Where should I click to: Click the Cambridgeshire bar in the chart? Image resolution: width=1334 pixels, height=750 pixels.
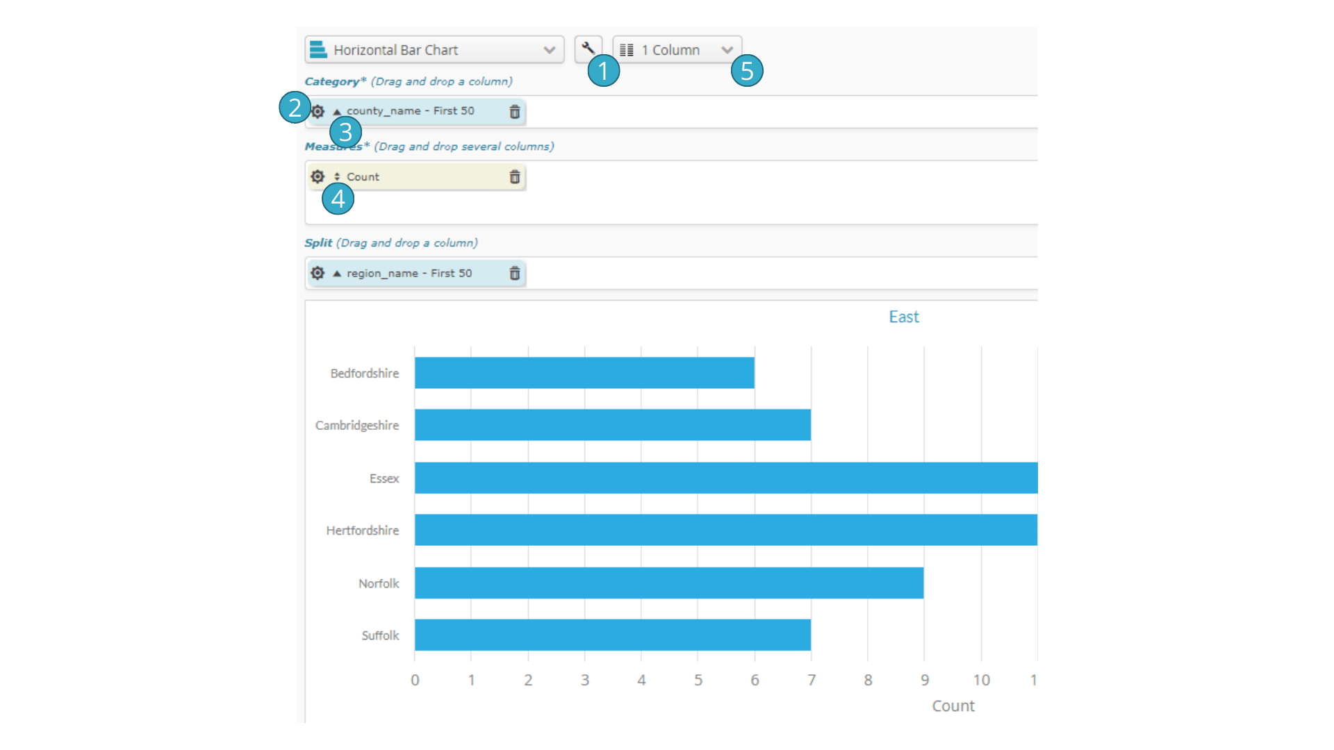pyautogui.click(x=613, y=425)
